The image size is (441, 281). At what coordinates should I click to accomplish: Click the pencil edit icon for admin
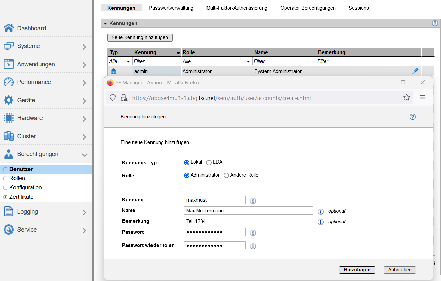415,71
